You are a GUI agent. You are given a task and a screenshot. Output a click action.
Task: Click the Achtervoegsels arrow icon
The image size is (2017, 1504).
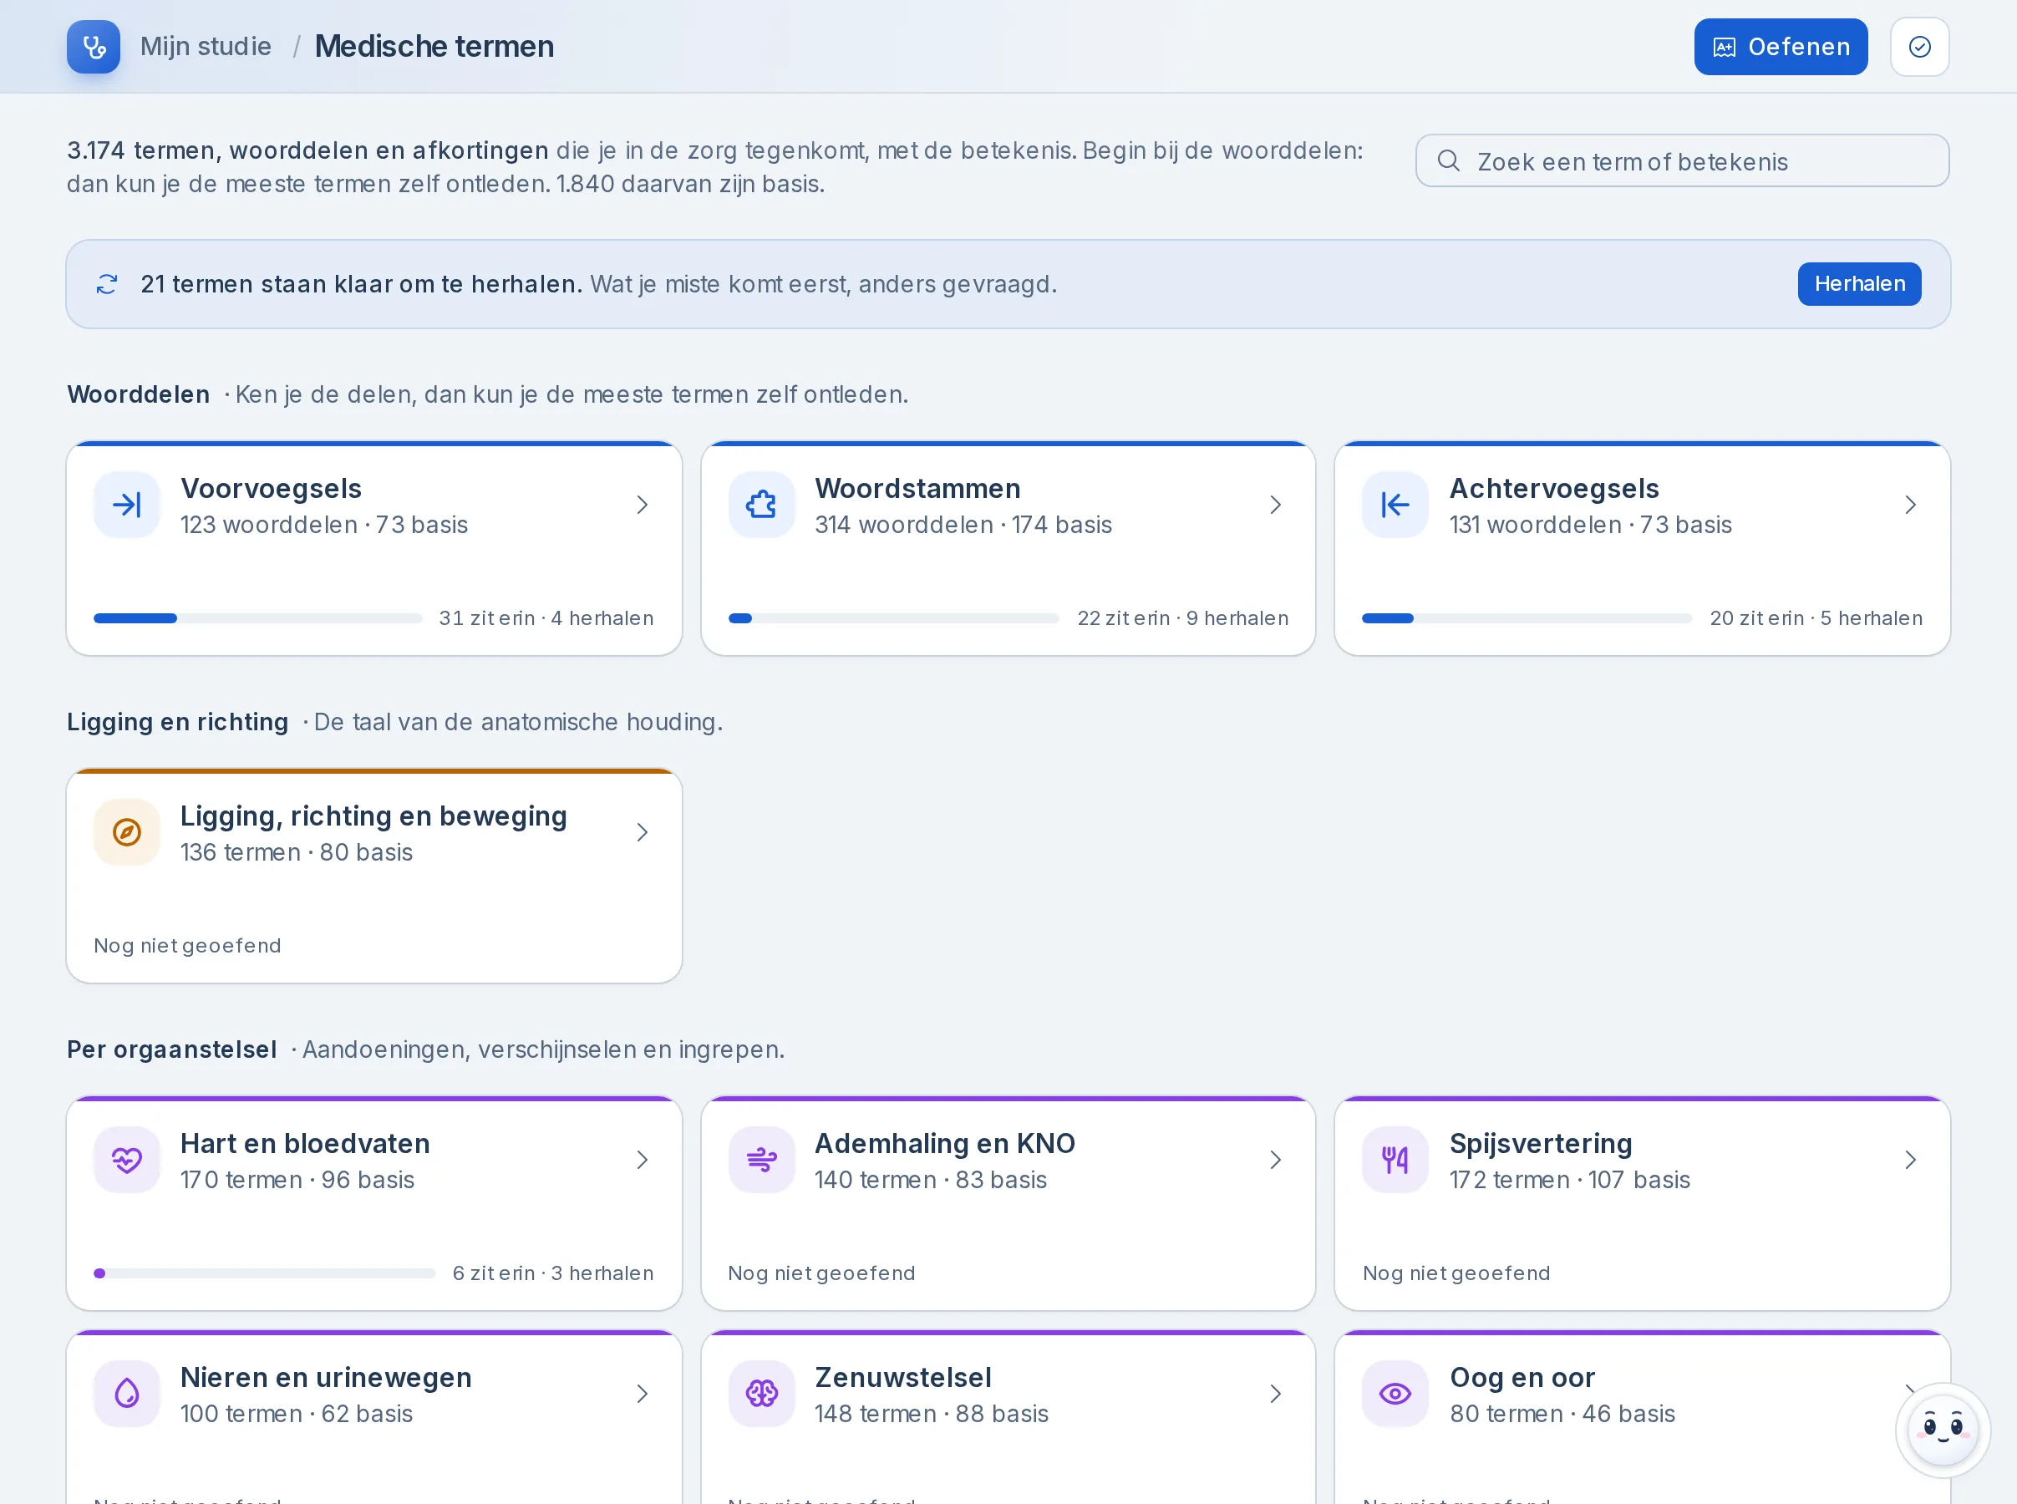click(x=1395, y=505)
